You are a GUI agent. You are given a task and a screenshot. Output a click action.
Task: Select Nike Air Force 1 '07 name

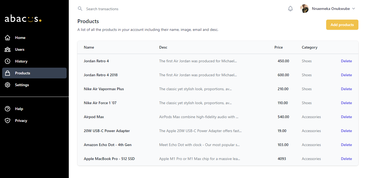click(x=100, y=103)
